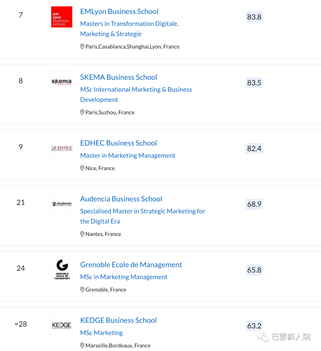Visit Audencia Business School page

point(121,199)
